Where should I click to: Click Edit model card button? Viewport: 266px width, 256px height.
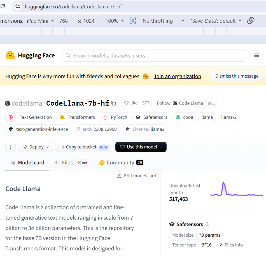coord(137,176)
